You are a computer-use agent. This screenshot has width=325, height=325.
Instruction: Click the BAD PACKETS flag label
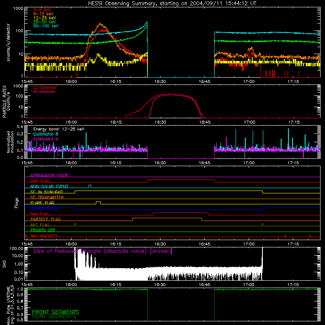tap(44, 236)
